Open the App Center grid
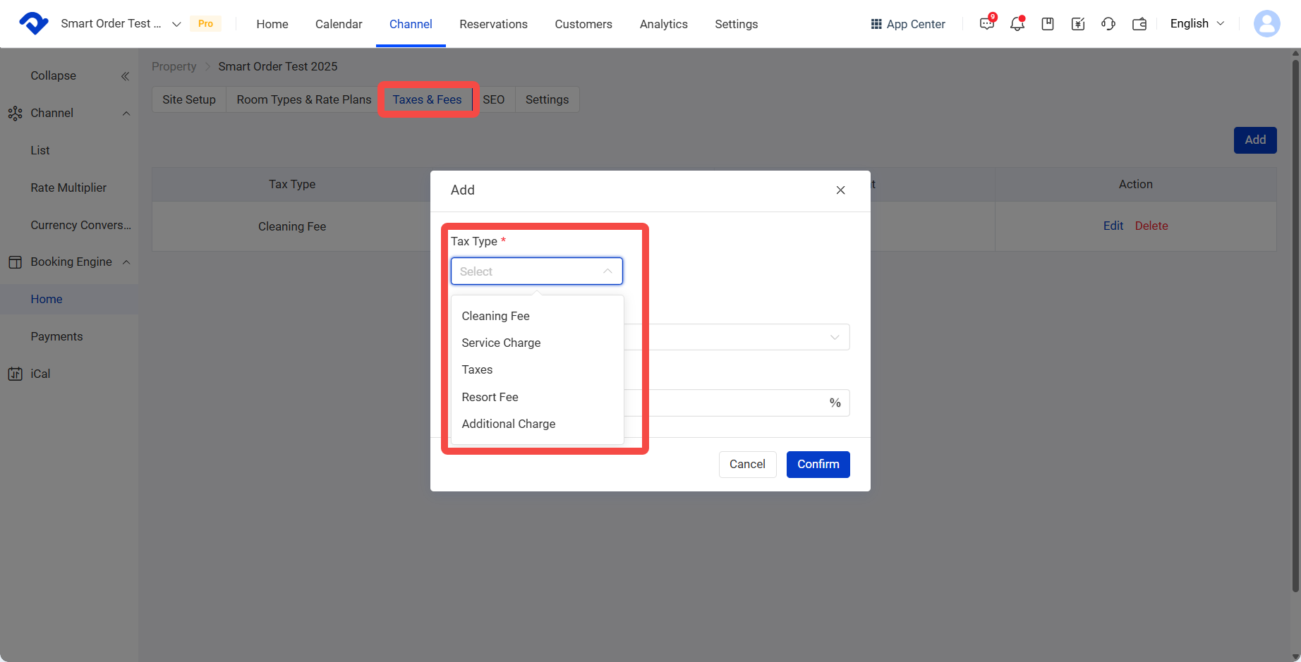 tap(907, 24)
